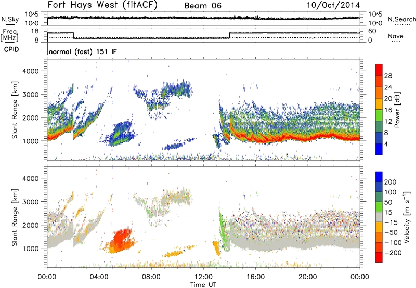Click the 20:00 time axis tick label
Viewport: 416px width, 288px height.
308,277
